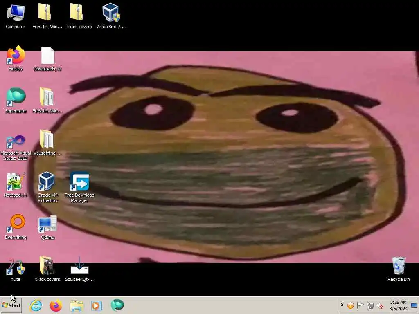This screenshot has width=419, height=314.
Task: Open Action Center flag in tray
Action: pyautogui.click(x=360, y=305)
